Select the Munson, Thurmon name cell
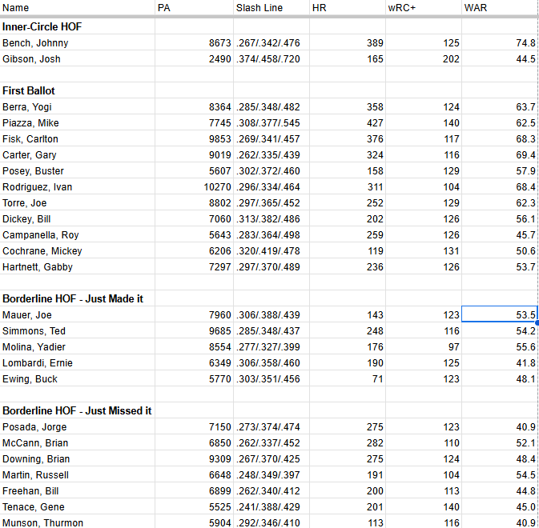Viewport: 539px width, 528px height. 78,522
